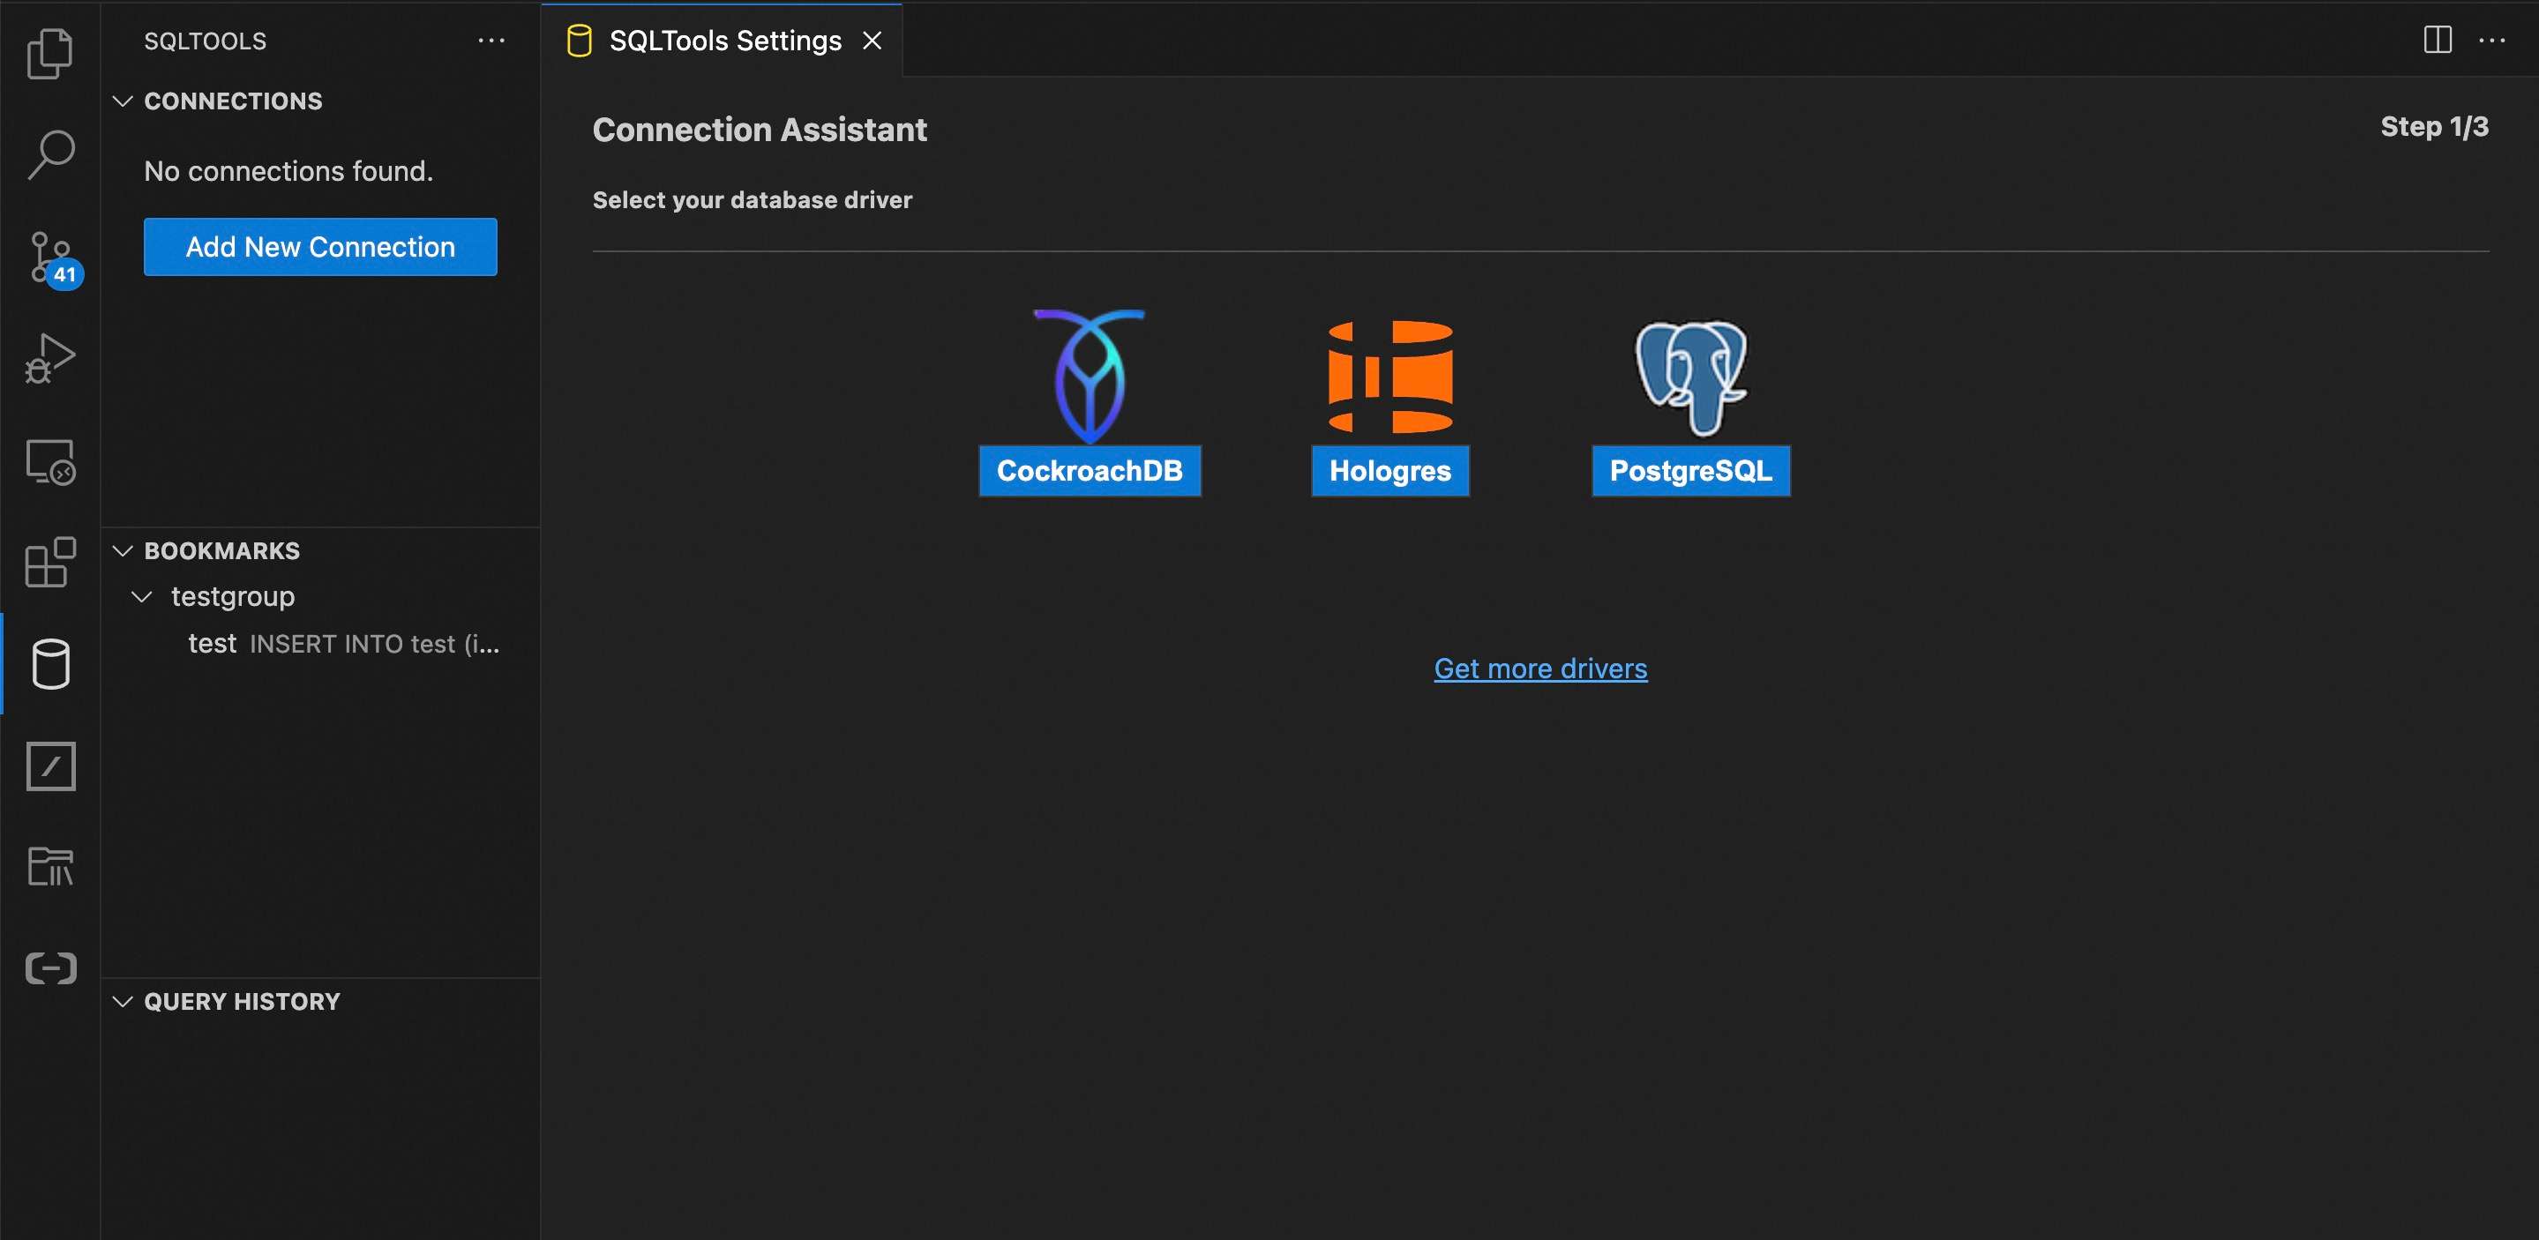Click Add New Connection button
This screenshot has height=1240, width=2539.
(320, 246)
